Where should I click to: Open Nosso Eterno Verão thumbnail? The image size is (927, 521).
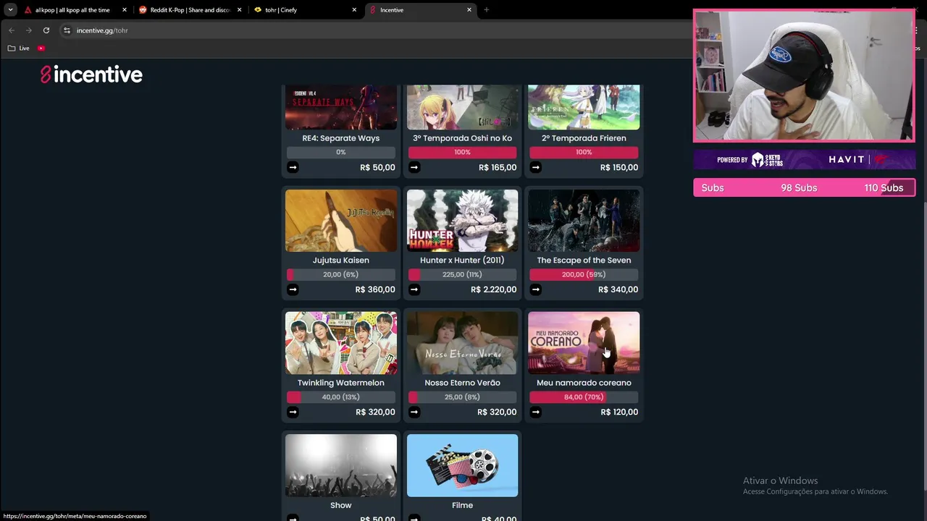[462, 343]
